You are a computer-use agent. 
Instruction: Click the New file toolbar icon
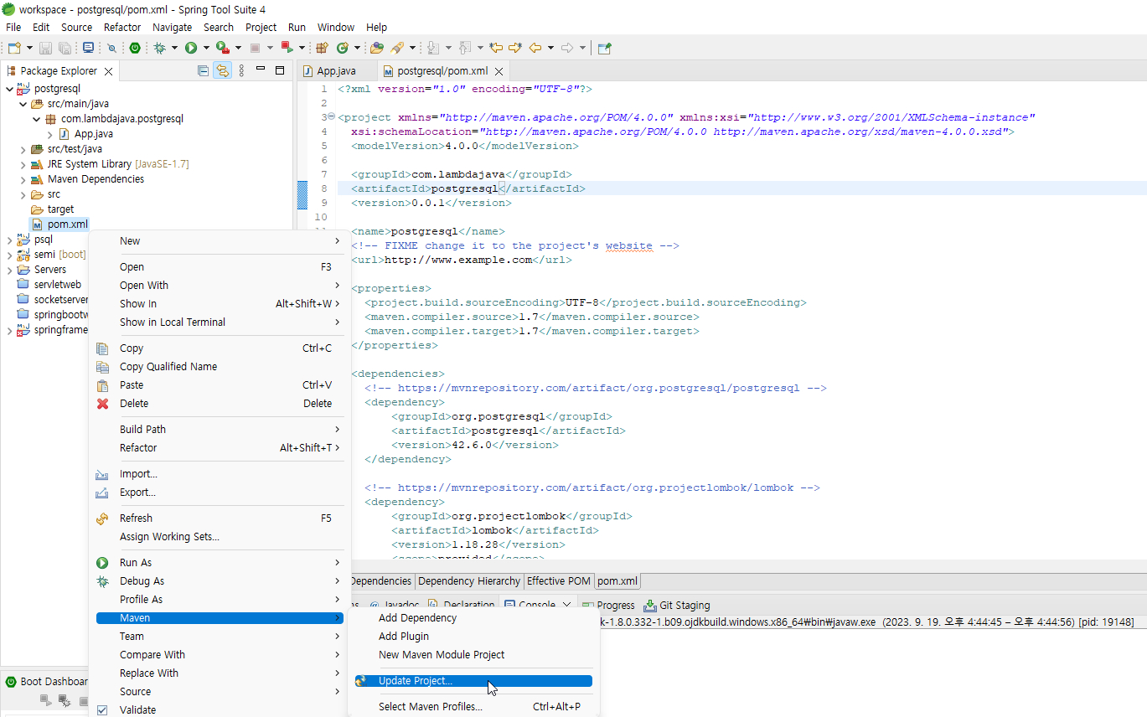pos(13,48)
